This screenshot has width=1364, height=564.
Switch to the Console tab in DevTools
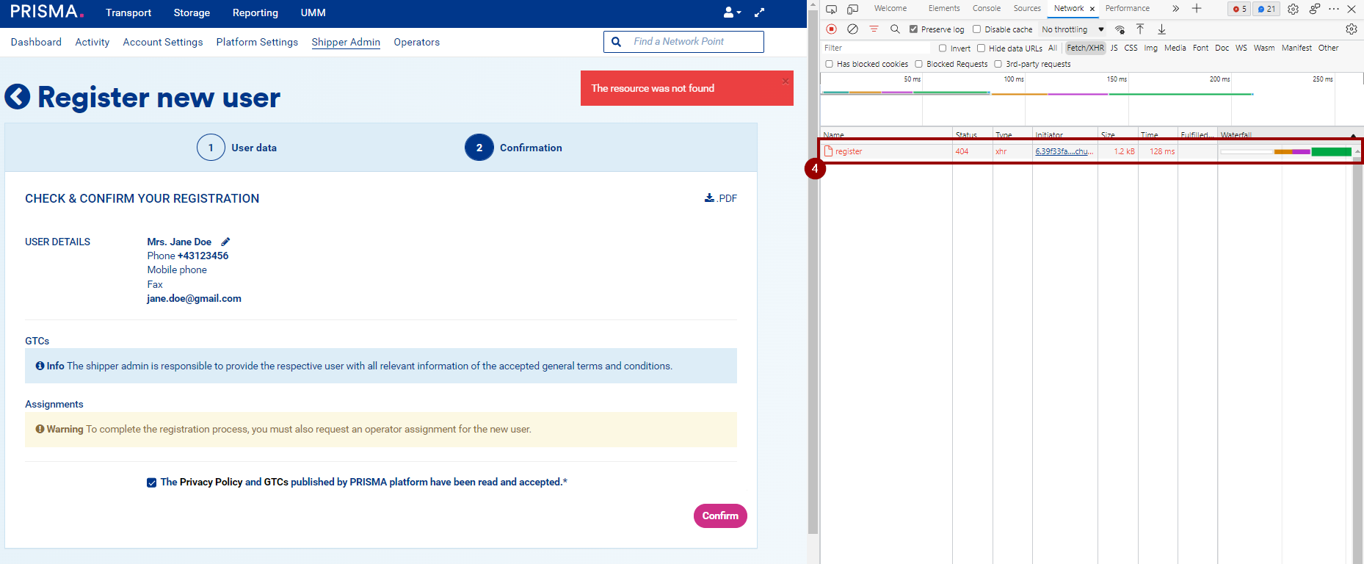coord(986,9)
